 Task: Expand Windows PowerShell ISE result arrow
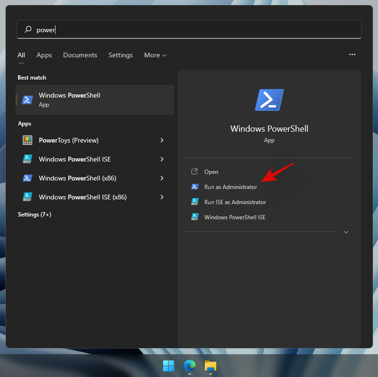(x=162, y=159)
